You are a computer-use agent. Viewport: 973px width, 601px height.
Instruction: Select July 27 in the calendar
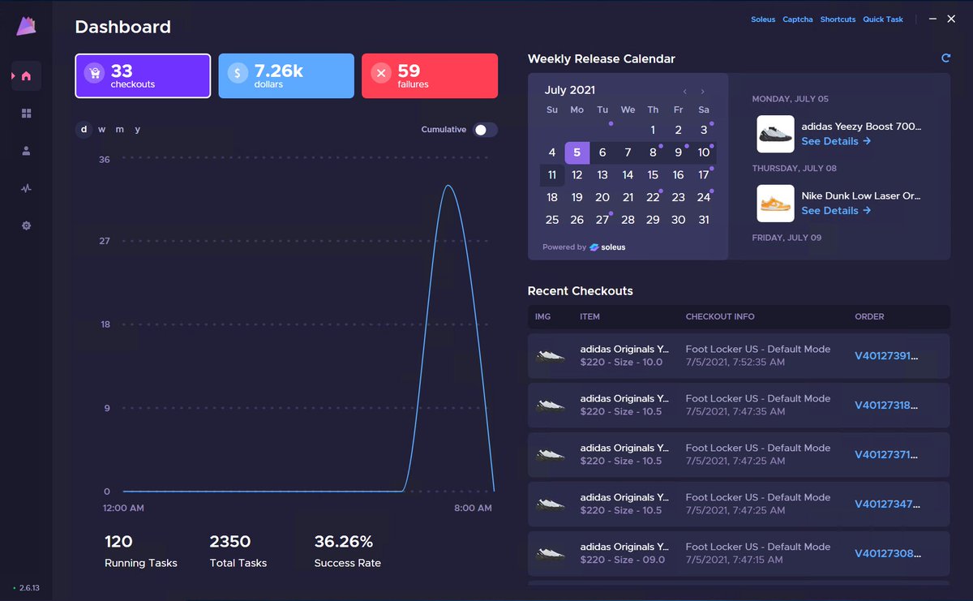pos(602,220)
